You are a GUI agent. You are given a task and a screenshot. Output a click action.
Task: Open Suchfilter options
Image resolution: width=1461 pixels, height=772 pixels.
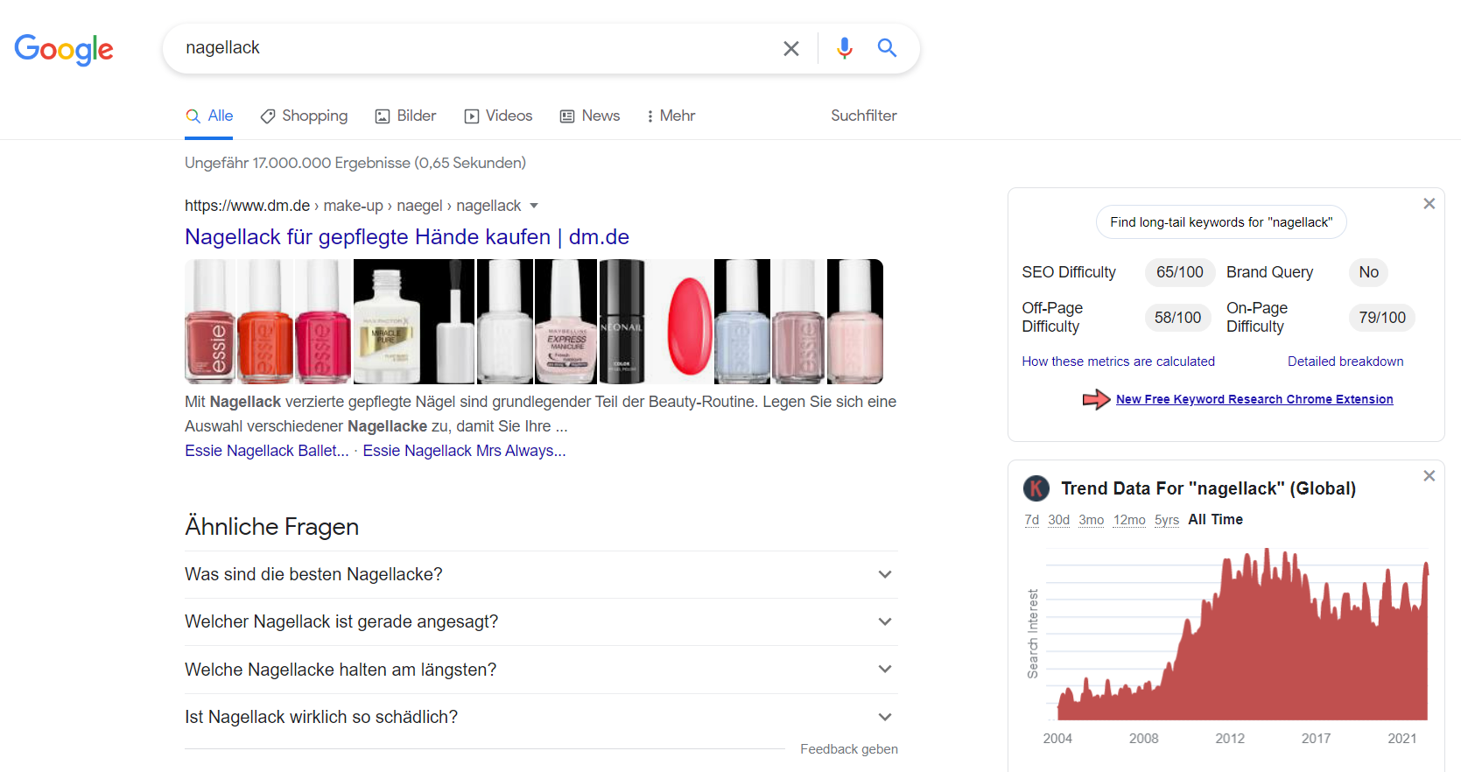864,116
